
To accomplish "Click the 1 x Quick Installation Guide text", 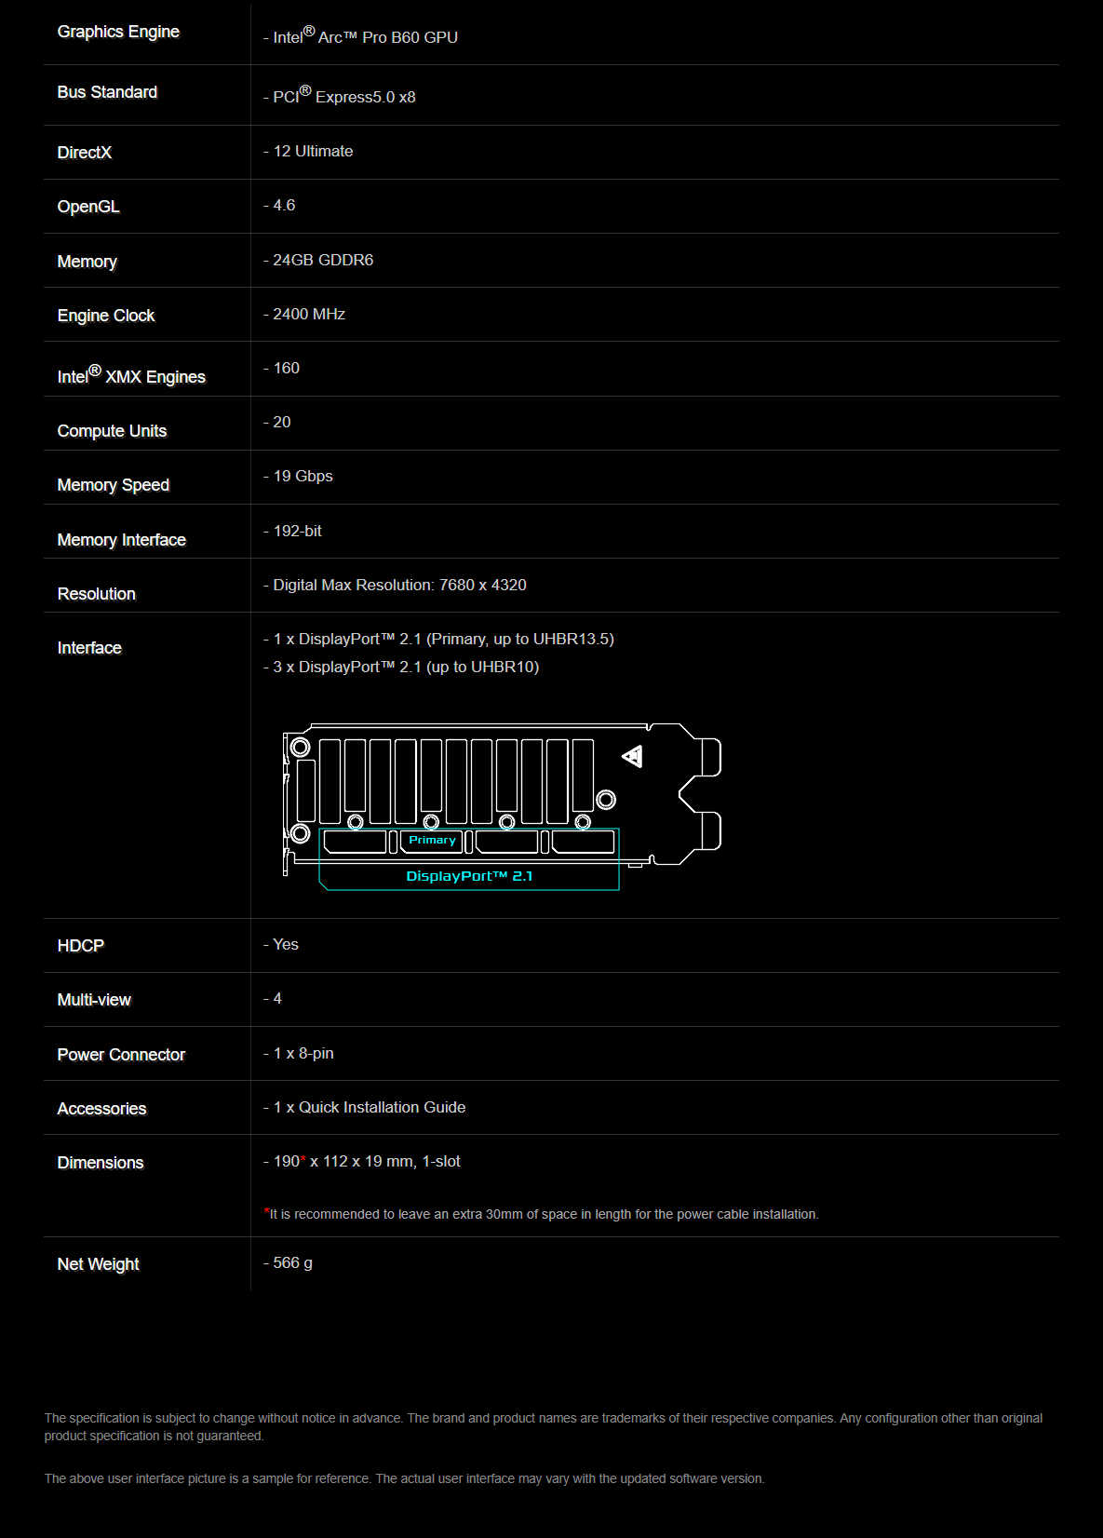I will click(369, 1107).
